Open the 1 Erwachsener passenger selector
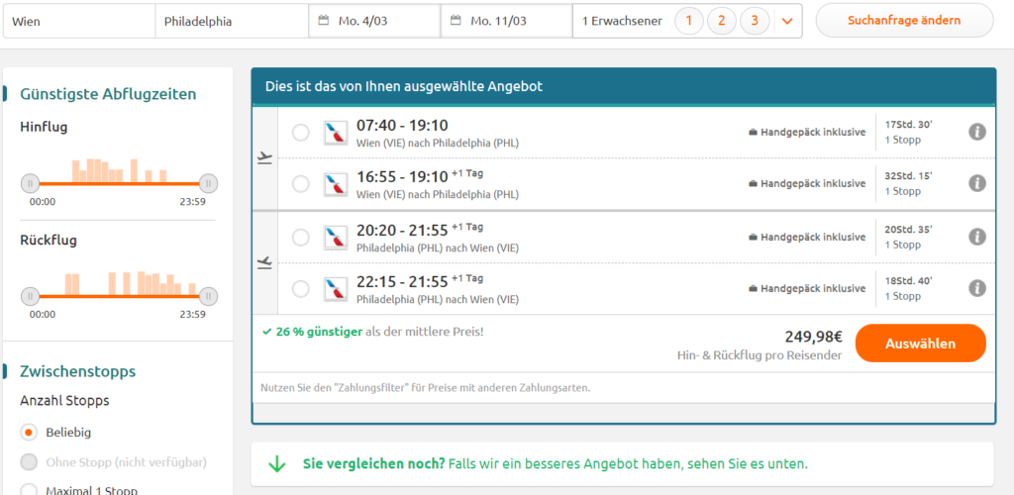The image size is (1014, 495). pyautogui.click(x=622, y=21)
